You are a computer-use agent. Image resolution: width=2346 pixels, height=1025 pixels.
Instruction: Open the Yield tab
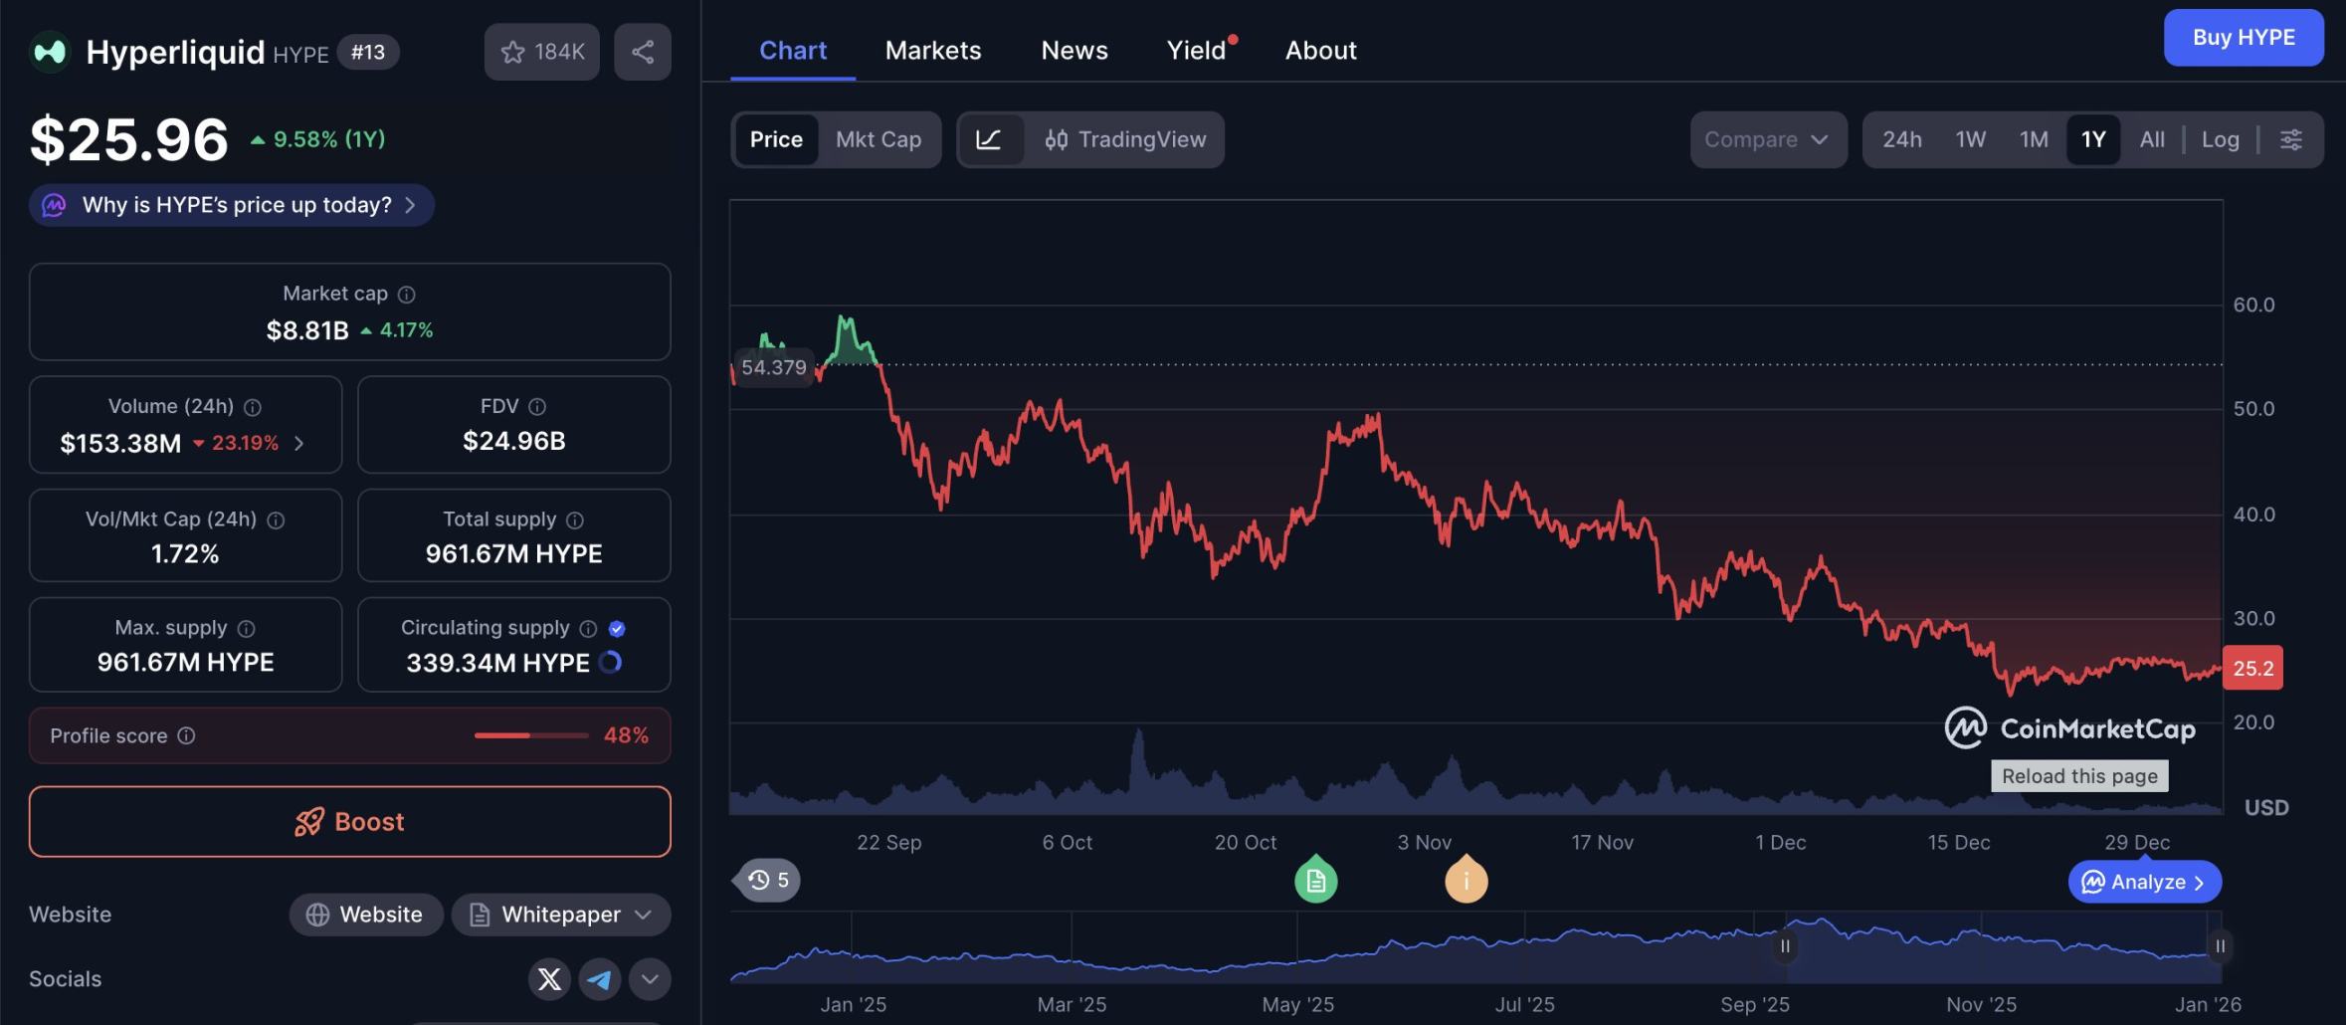(1195, 50)
